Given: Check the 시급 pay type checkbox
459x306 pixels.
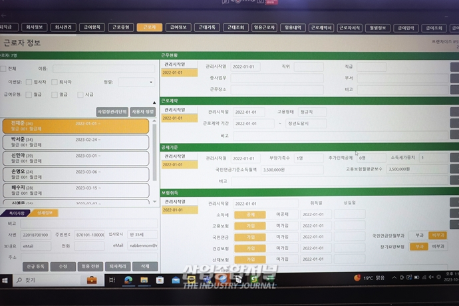Looking at the screenshot, I should 80,94.
